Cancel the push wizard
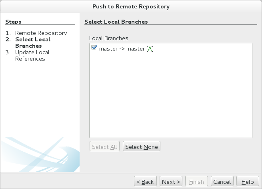The width and height of the screenshot is (262, 189). [x=222, y=182]
